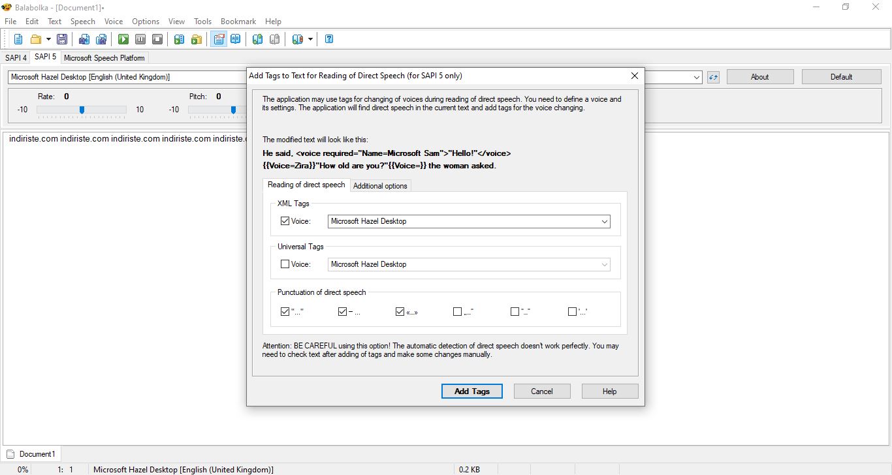Click the blue open-book icon next to highlighted one

click(x=236, y=39)
